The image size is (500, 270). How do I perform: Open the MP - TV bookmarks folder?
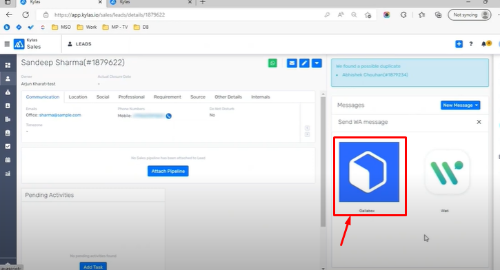(115, 27)
